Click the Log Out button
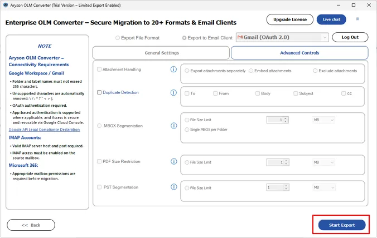 pyautogui.click(x=350, y=37)
